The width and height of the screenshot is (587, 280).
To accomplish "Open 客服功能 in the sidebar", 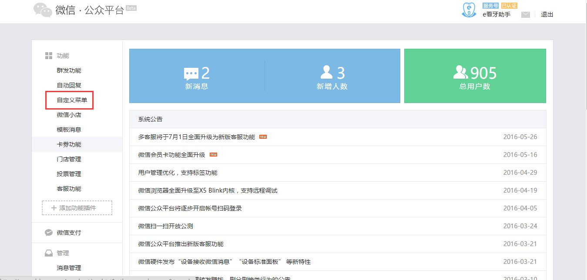I will click(69, 189).
